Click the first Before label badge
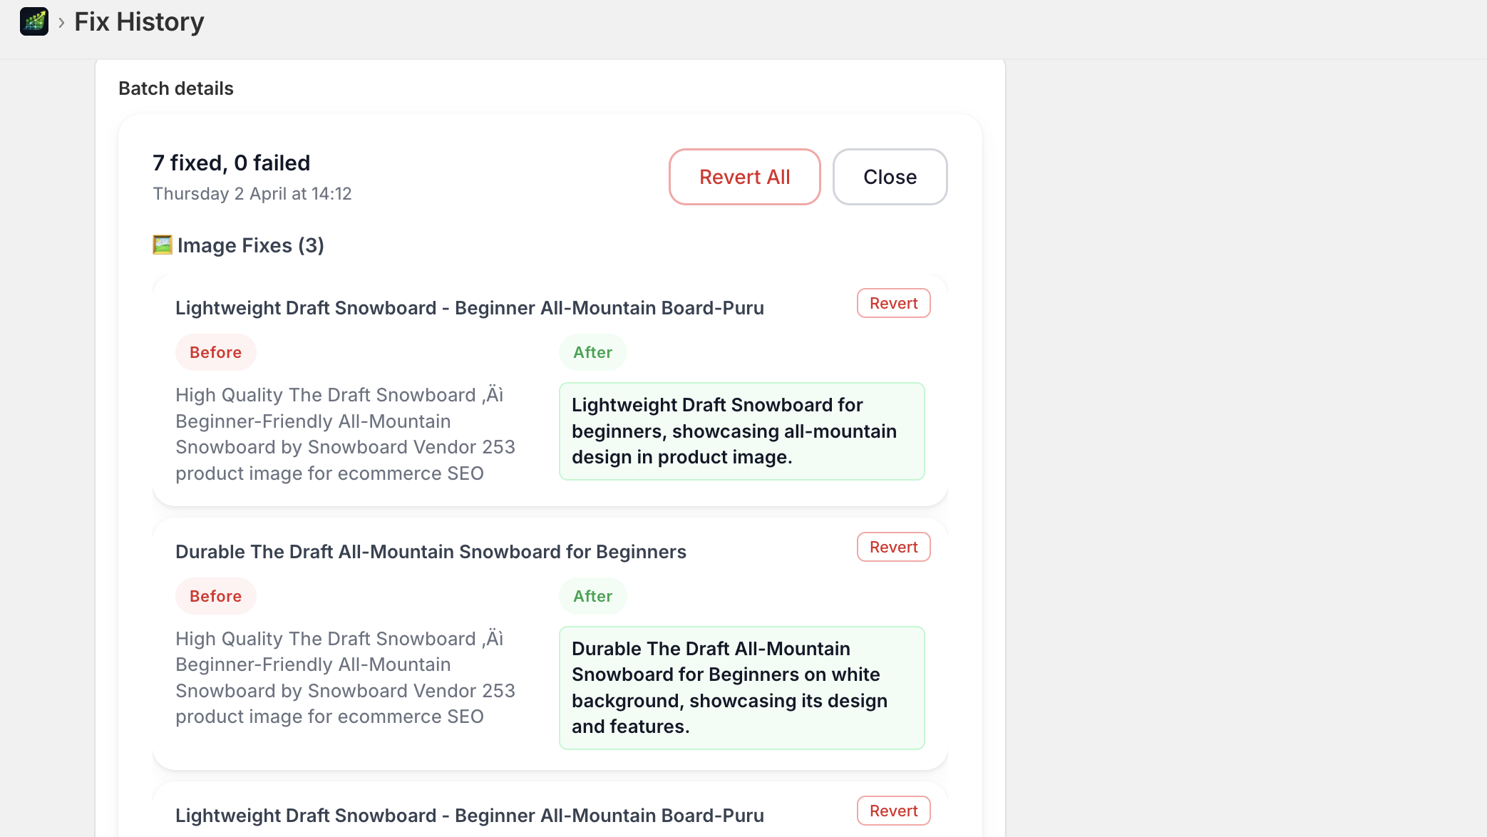 pos(215,352)
